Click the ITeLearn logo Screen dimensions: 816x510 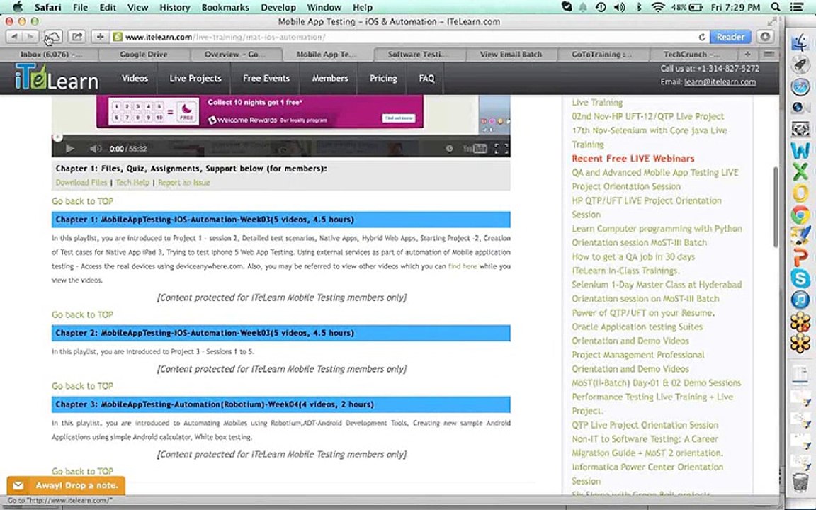[57, 77]
